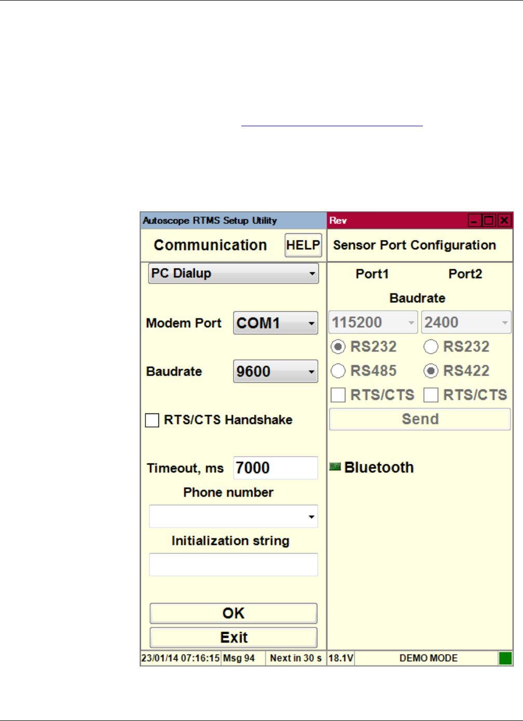Click the Initialization string label
The image size is (523, 721).
click(231, 541)
